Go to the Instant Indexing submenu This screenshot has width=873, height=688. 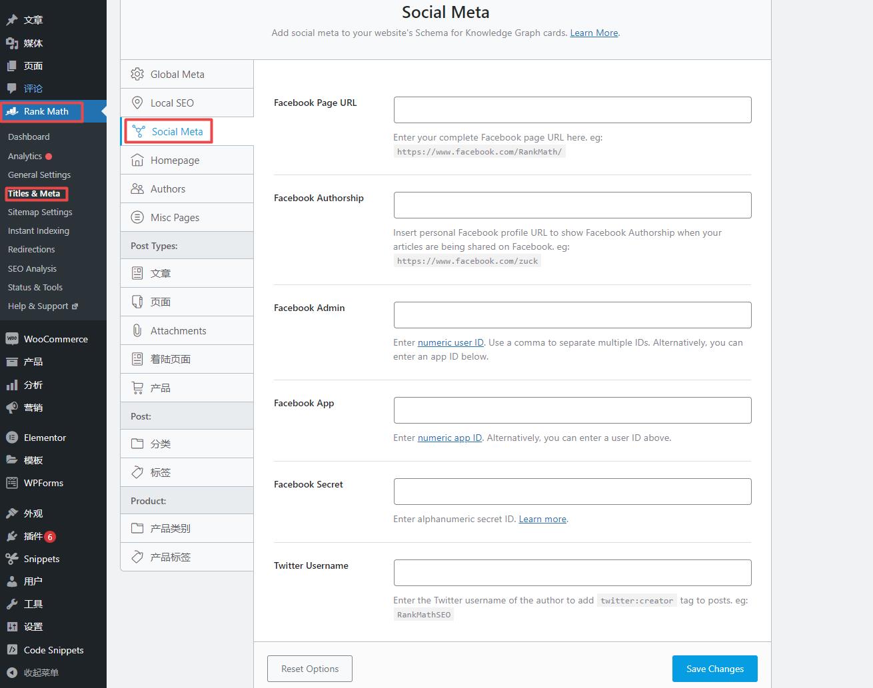39,230
